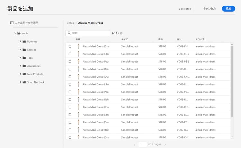Click the 1 selected counter text
Image resolution: width=241 pixels, height=148 pixels.
184,9
